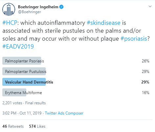Viewport: 155px width, 132px height.
Task: Open the #psoriasis hashtag
Action: coord(134,39)
